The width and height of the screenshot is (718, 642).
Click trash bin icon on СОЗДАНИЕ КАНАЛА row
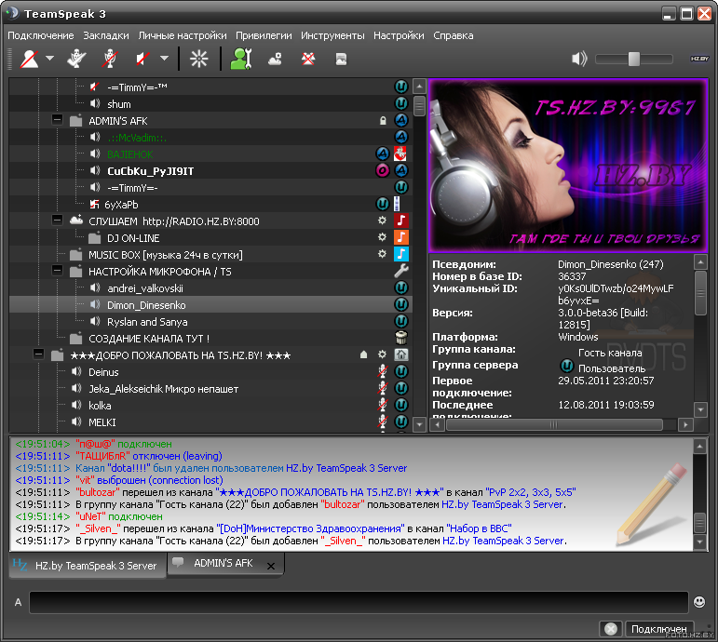click(x=401, y=338)
